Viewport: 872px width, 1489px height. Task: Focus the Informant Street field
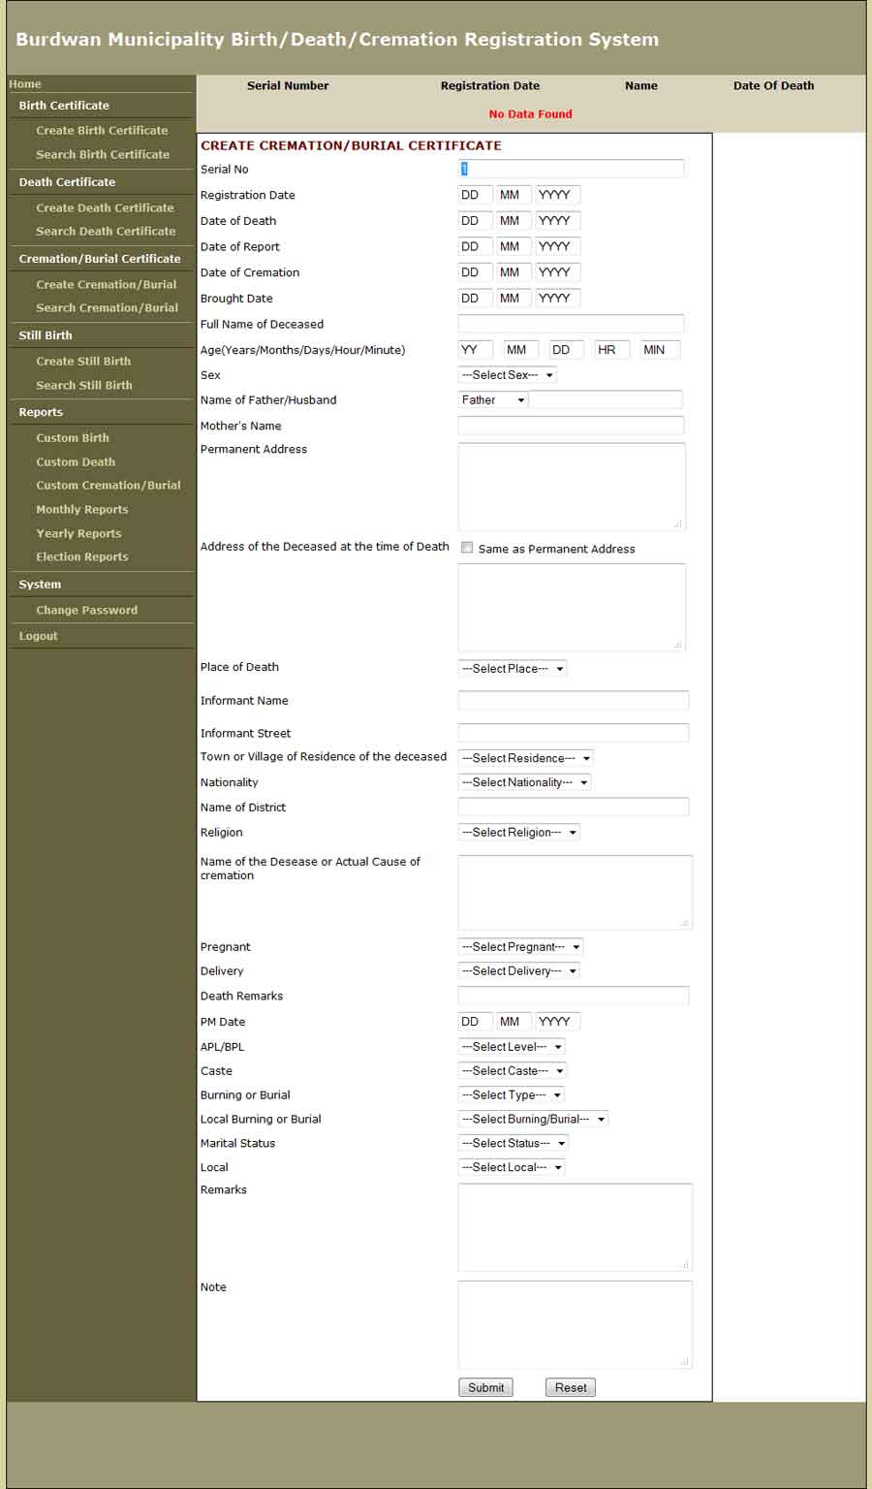click(x=574, y=733)
